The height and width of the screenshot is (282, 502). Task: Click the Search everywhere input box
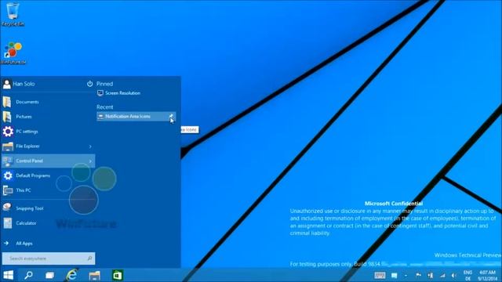(x=49, y=258)
